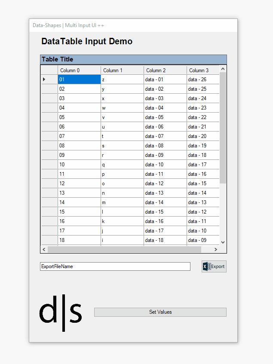The width and height of the screenshot is (273, 364).
Task: Click the Column 2 header
Action: [x=165, y=70]
